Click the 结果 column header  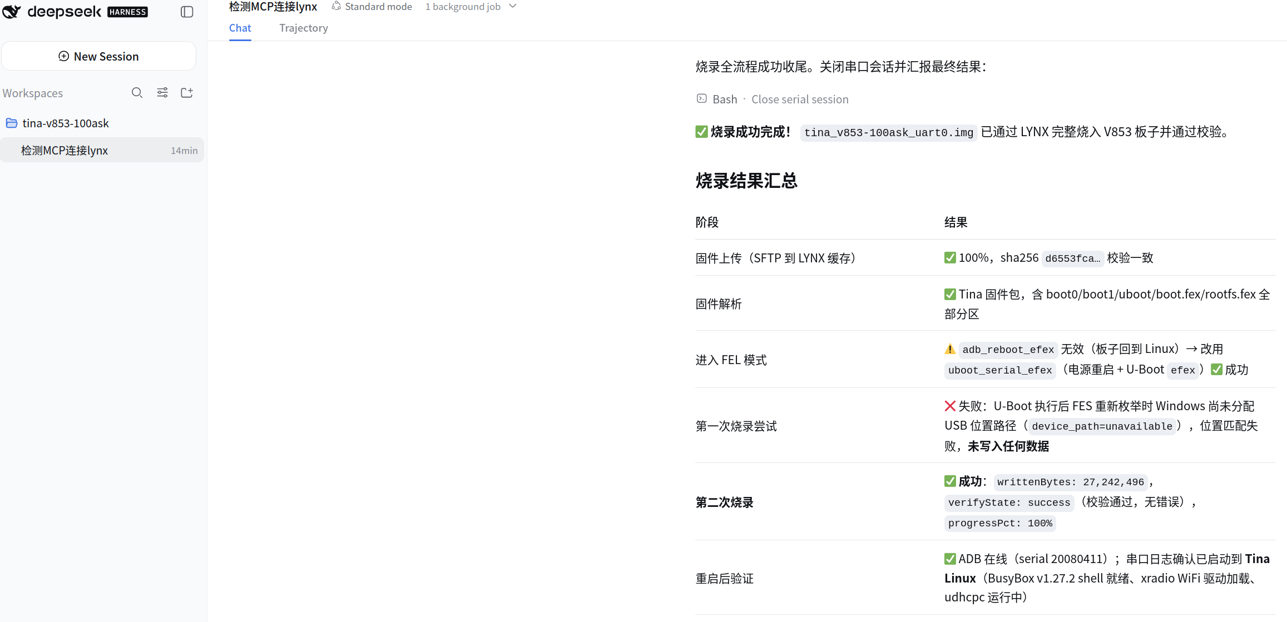pyautogui.click(x=956, y=222)
